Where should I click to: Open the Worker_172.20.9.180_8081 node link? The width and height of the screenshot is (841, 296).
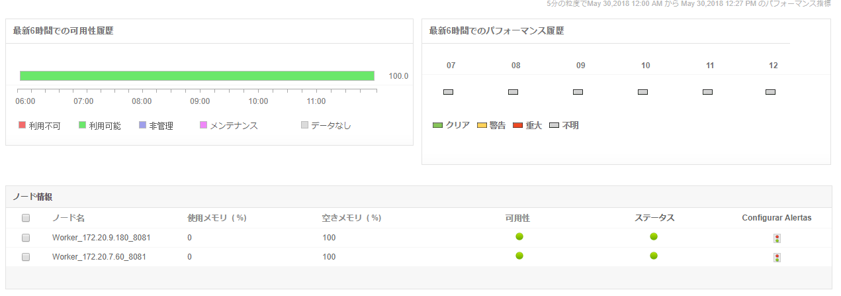(99, 238)
